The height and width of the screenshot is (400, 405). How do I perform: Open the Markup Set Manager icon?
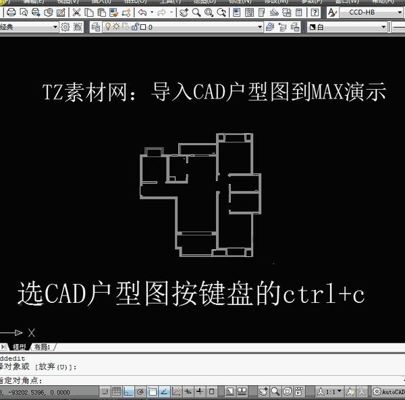(x=286, y=12)
